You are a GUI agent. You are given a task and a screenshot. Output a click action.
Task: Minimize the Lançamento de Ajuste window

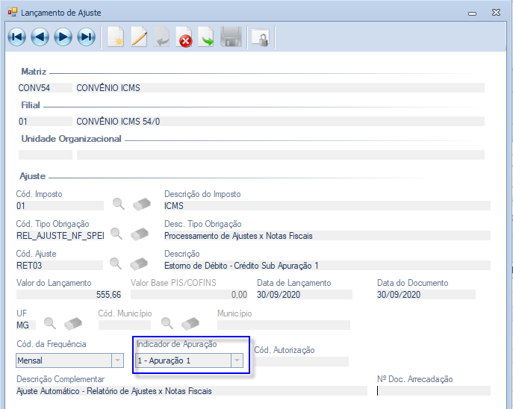pos(472,13)
